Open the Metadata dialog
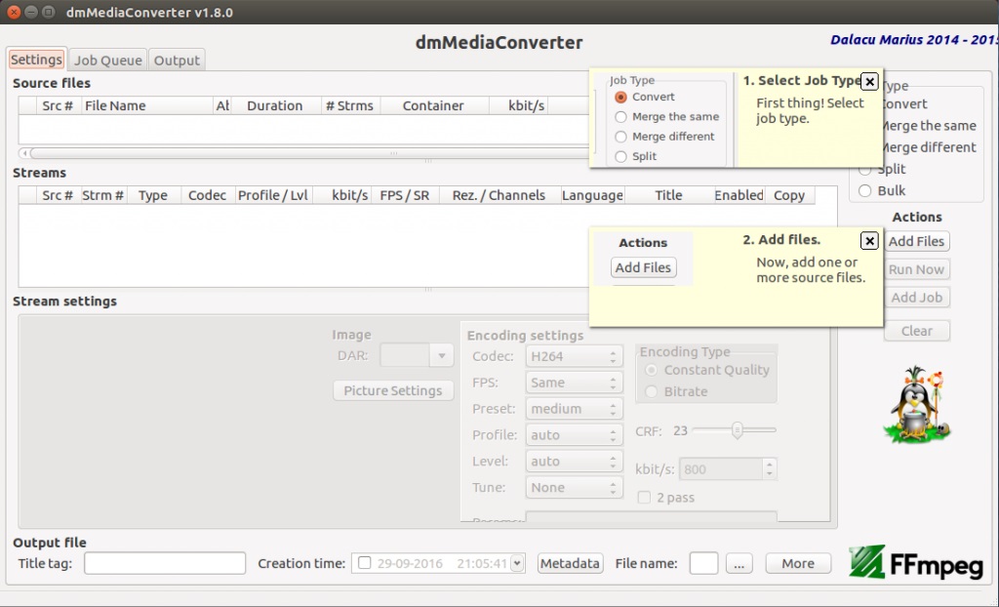999x607 pixels. point(570,564)
